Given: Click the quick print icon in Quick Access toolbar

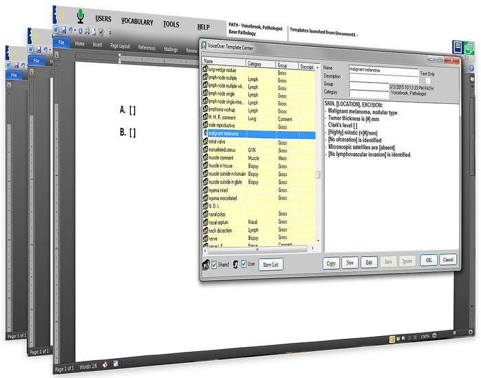Looking at the screenshot, I should (87, 31).
